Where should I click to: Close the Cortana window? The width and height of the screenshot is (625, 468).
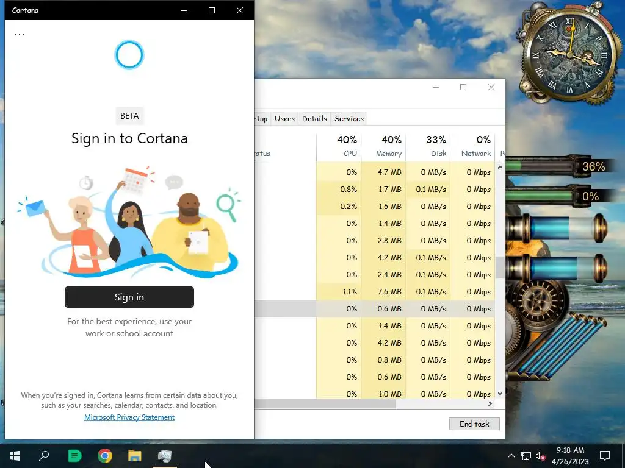[x=239, y=10]
